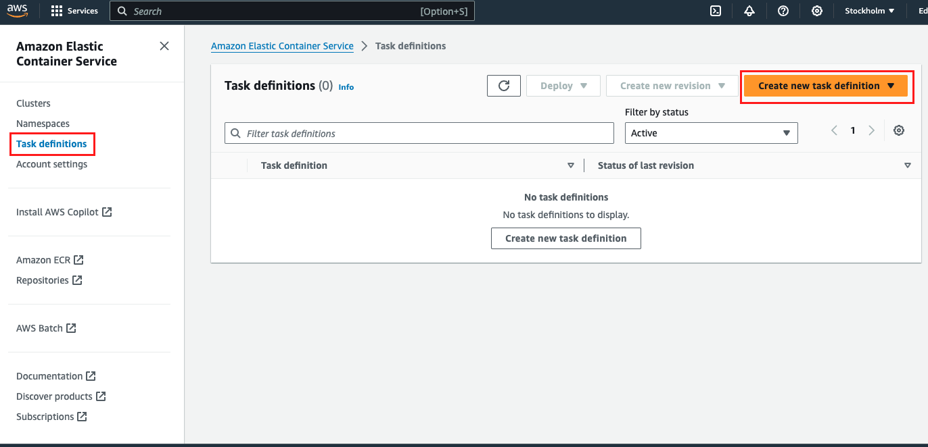The width and height of the screenshot is (928, 447).
Task: Open the Subscriptions external link
Action: click(51, 417)
